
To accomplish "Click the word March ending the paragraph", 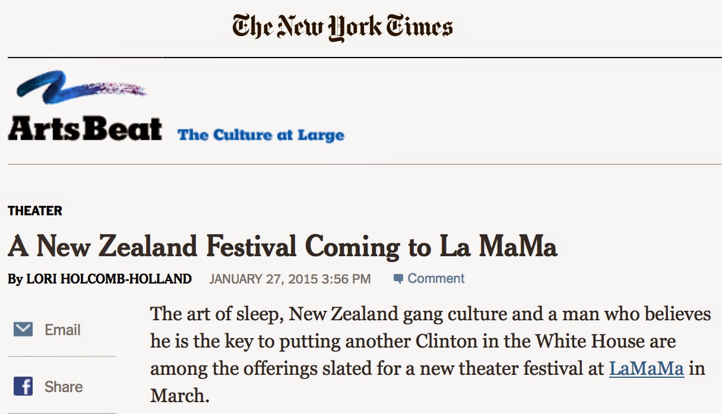I will pos(179,396).
